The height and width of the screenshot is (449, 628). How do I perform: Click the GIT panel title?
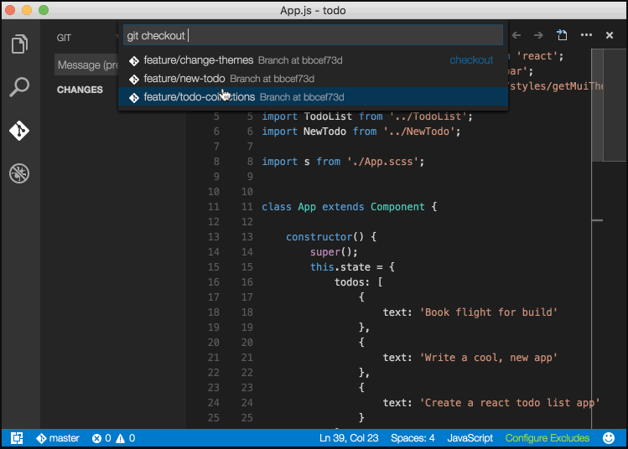(x=64, y=38)
